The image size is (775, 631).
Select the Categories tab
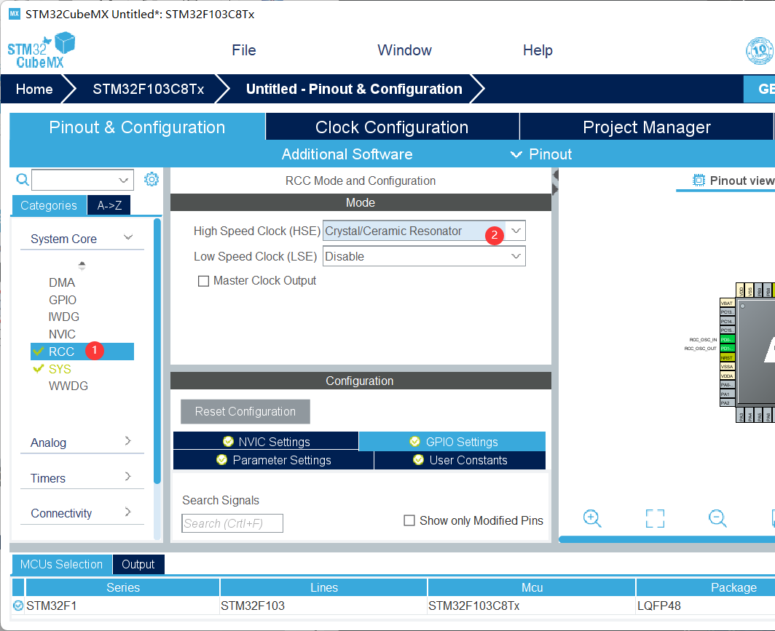(x=49, y=205)
